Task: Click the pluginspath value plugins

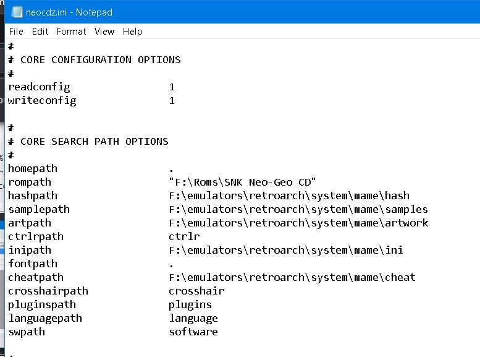Action: [190, 305]
